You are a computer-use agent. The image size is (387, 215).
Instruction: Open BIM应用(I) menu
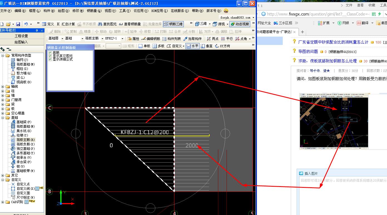(x=159, y=11)
